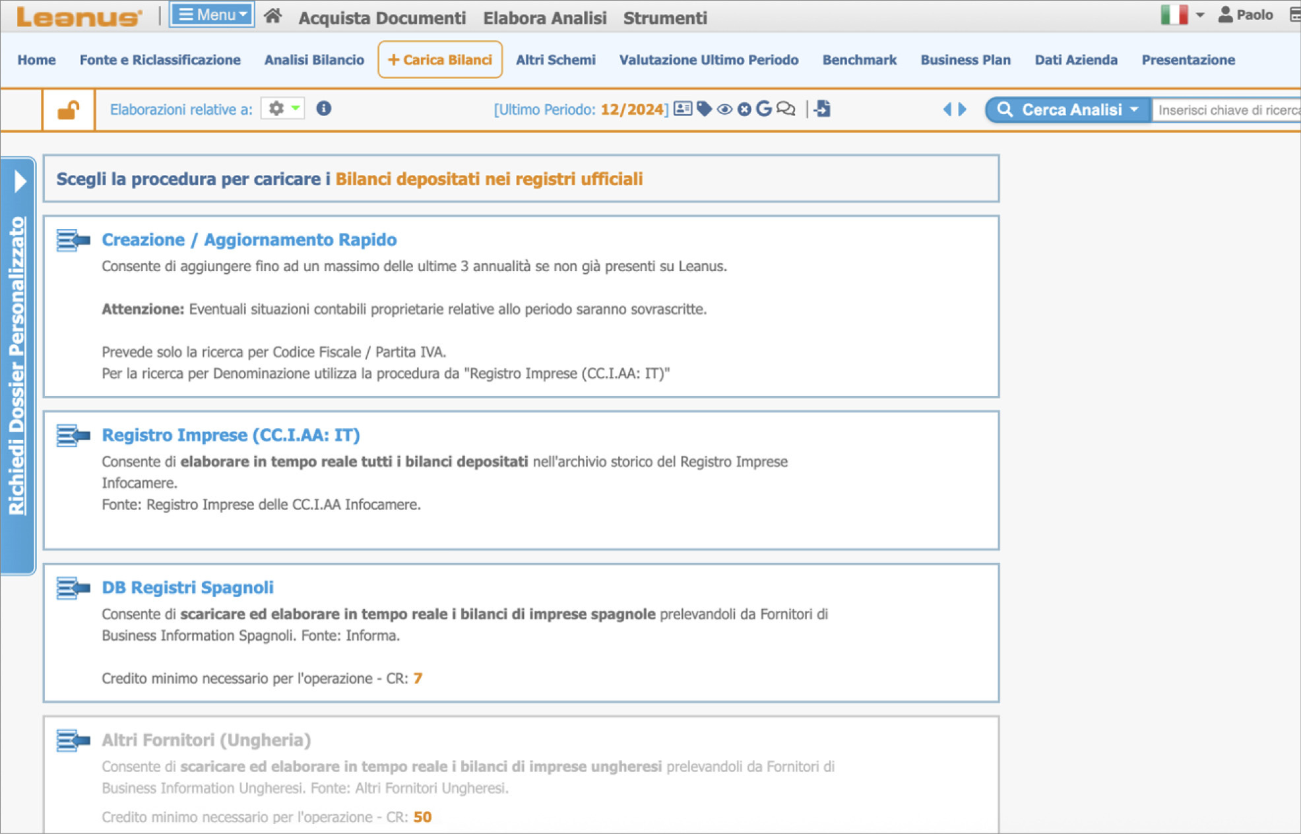The image size is (1301, 834).
Task: Click the Creazione / Aggiornamento Rapido link
Action: tap(249, 240)
